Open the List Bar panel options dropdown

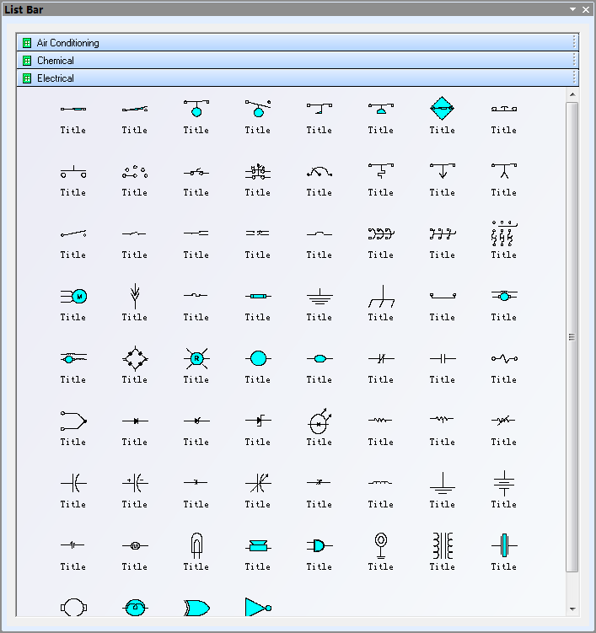pyautogui.click(x=573, y=9)
